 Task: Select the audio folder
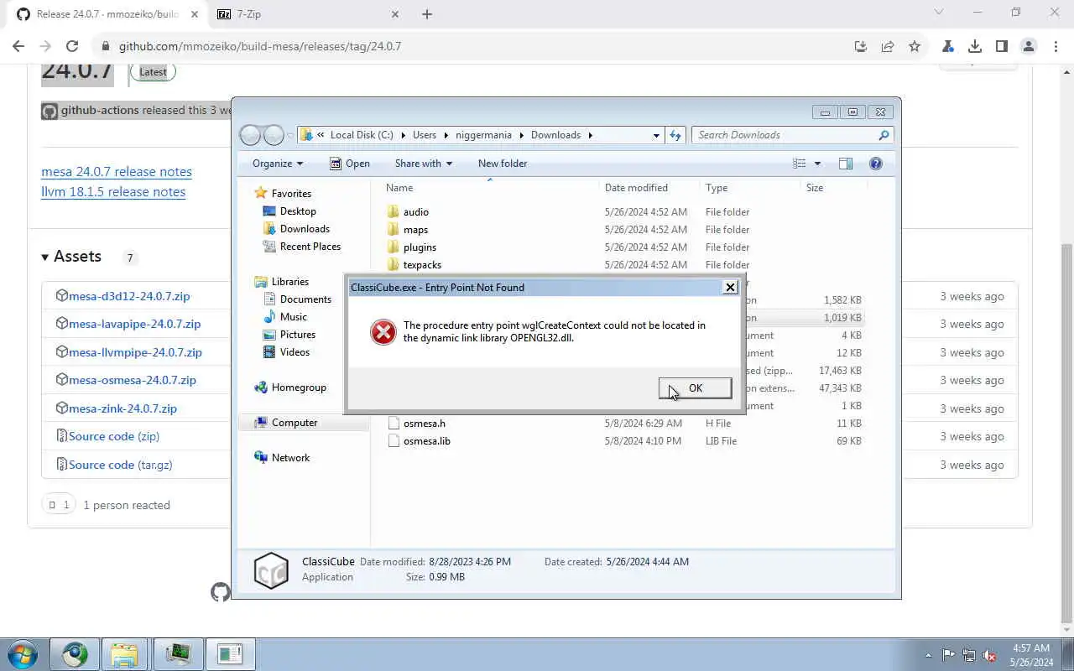coord(415,212)
